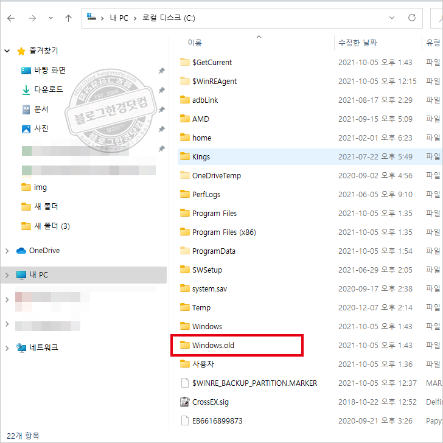Select the $WINRE_BACKUP_PARTITION.MARKER file
Screen dimensions: 443x443
[249, 383]
